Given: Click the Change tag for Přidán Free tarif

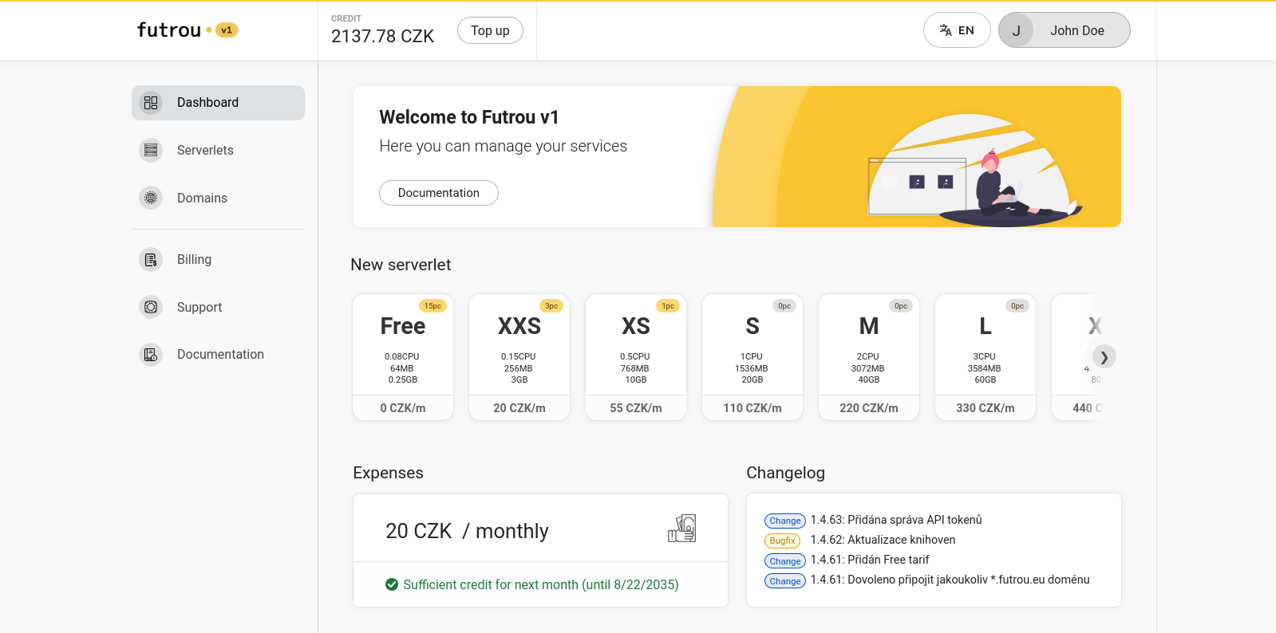Looking at the screenshot, I should (785, 561).
